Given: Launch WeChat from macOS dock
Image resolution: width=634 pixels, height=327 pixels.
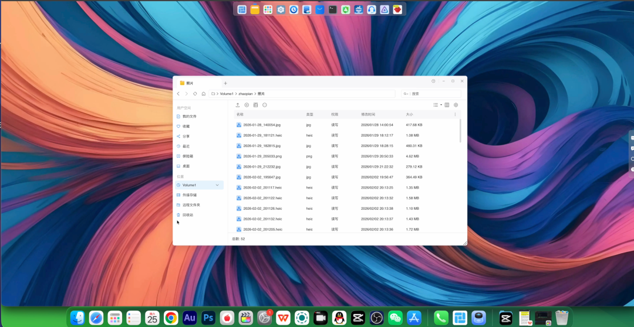Looking at the screenshot, I should pyautogui.click(x=396, y=318).
